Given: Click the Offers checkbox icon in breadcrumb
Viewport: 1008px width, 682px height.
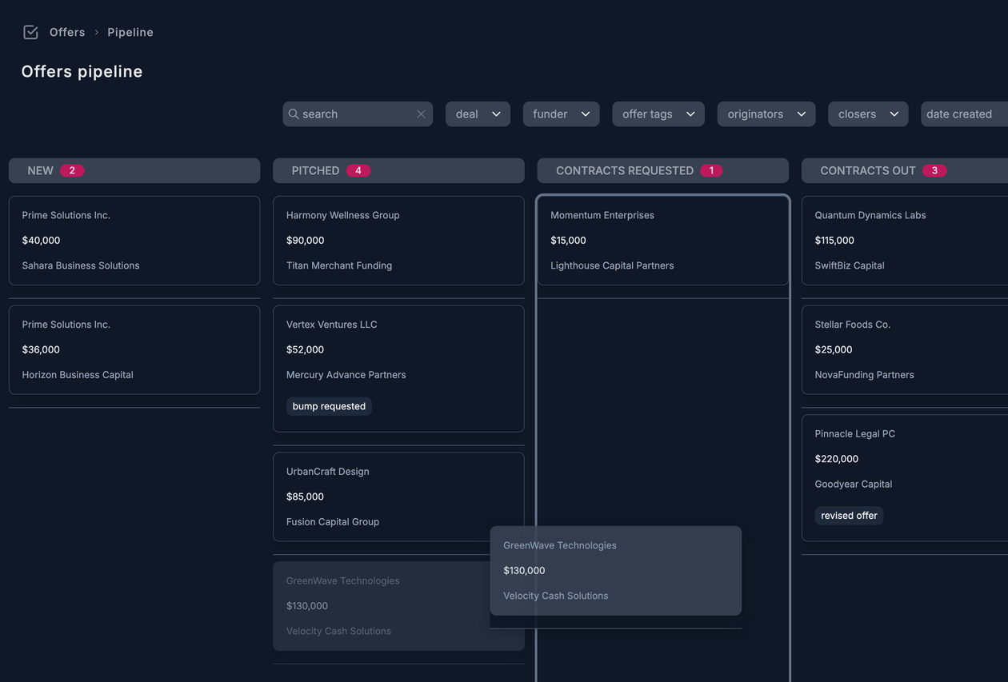Looking at the screenshot, I should click(30, 32).
